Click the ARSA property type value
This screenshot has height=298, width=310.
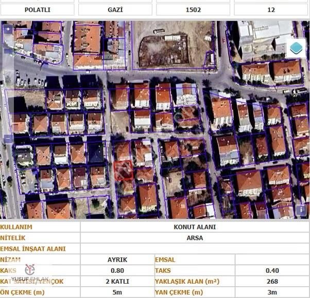pos(195,238)
